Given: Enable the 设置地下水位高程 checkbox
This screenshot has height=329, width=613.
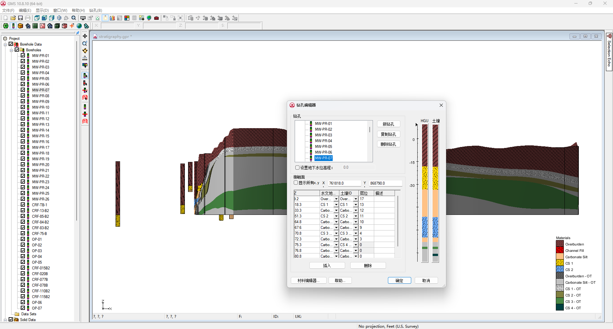Looking at the screenshot, I should (297, 168).
